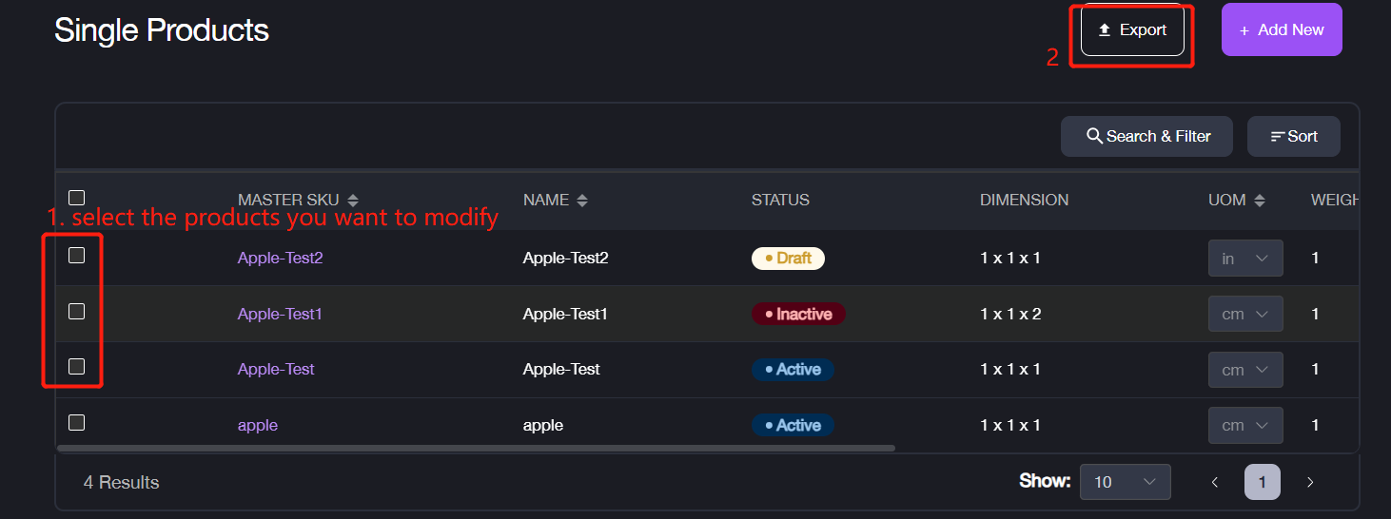Go to the previous results page

point(1215,482)
